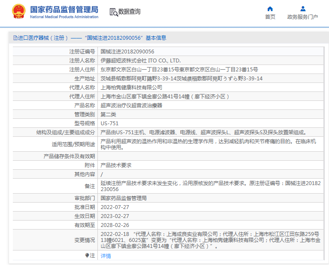
Task: Select product name 超声波治疗仪 value
Action: coord(131,106)
